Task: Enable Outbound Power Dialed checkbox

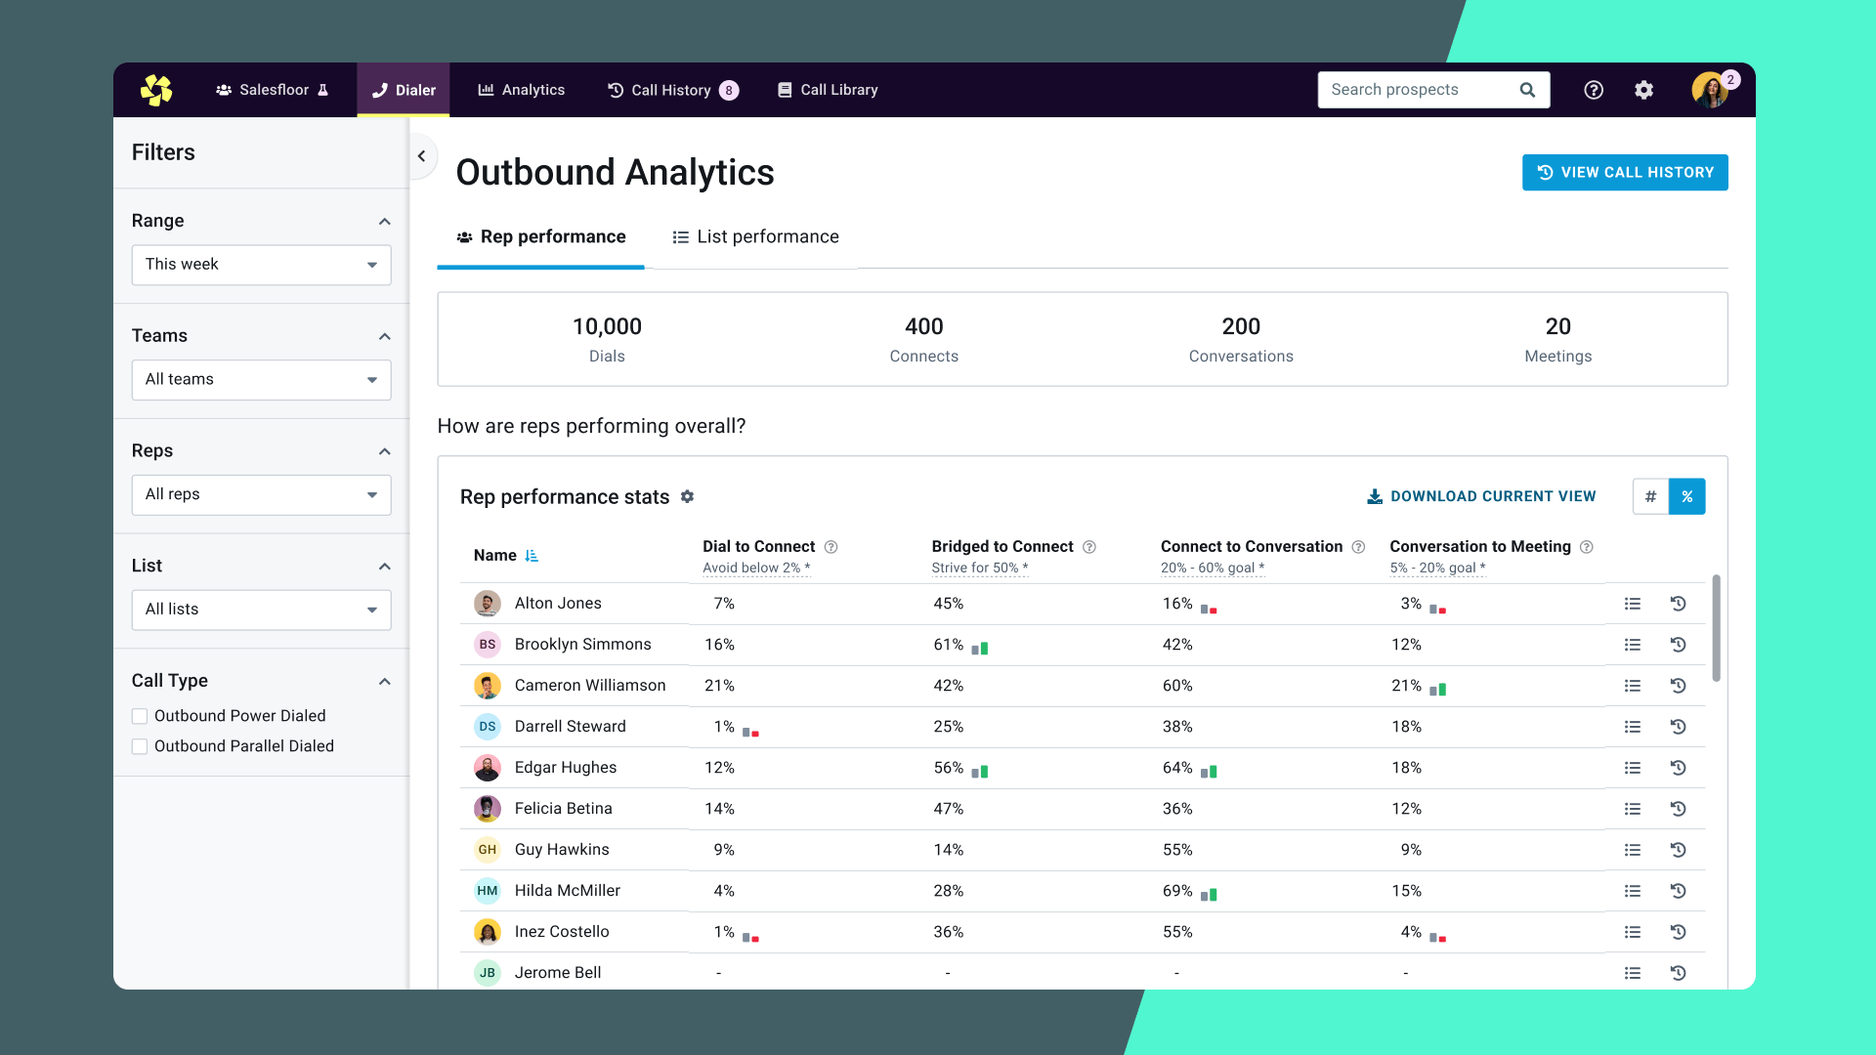Action: (140, 716)
